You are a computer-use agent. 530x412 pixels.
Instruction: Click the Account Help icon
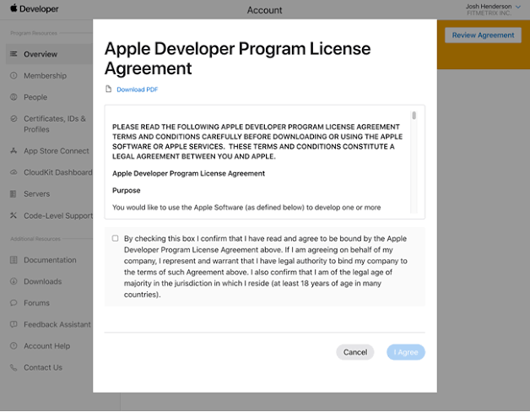pos(14,345)
